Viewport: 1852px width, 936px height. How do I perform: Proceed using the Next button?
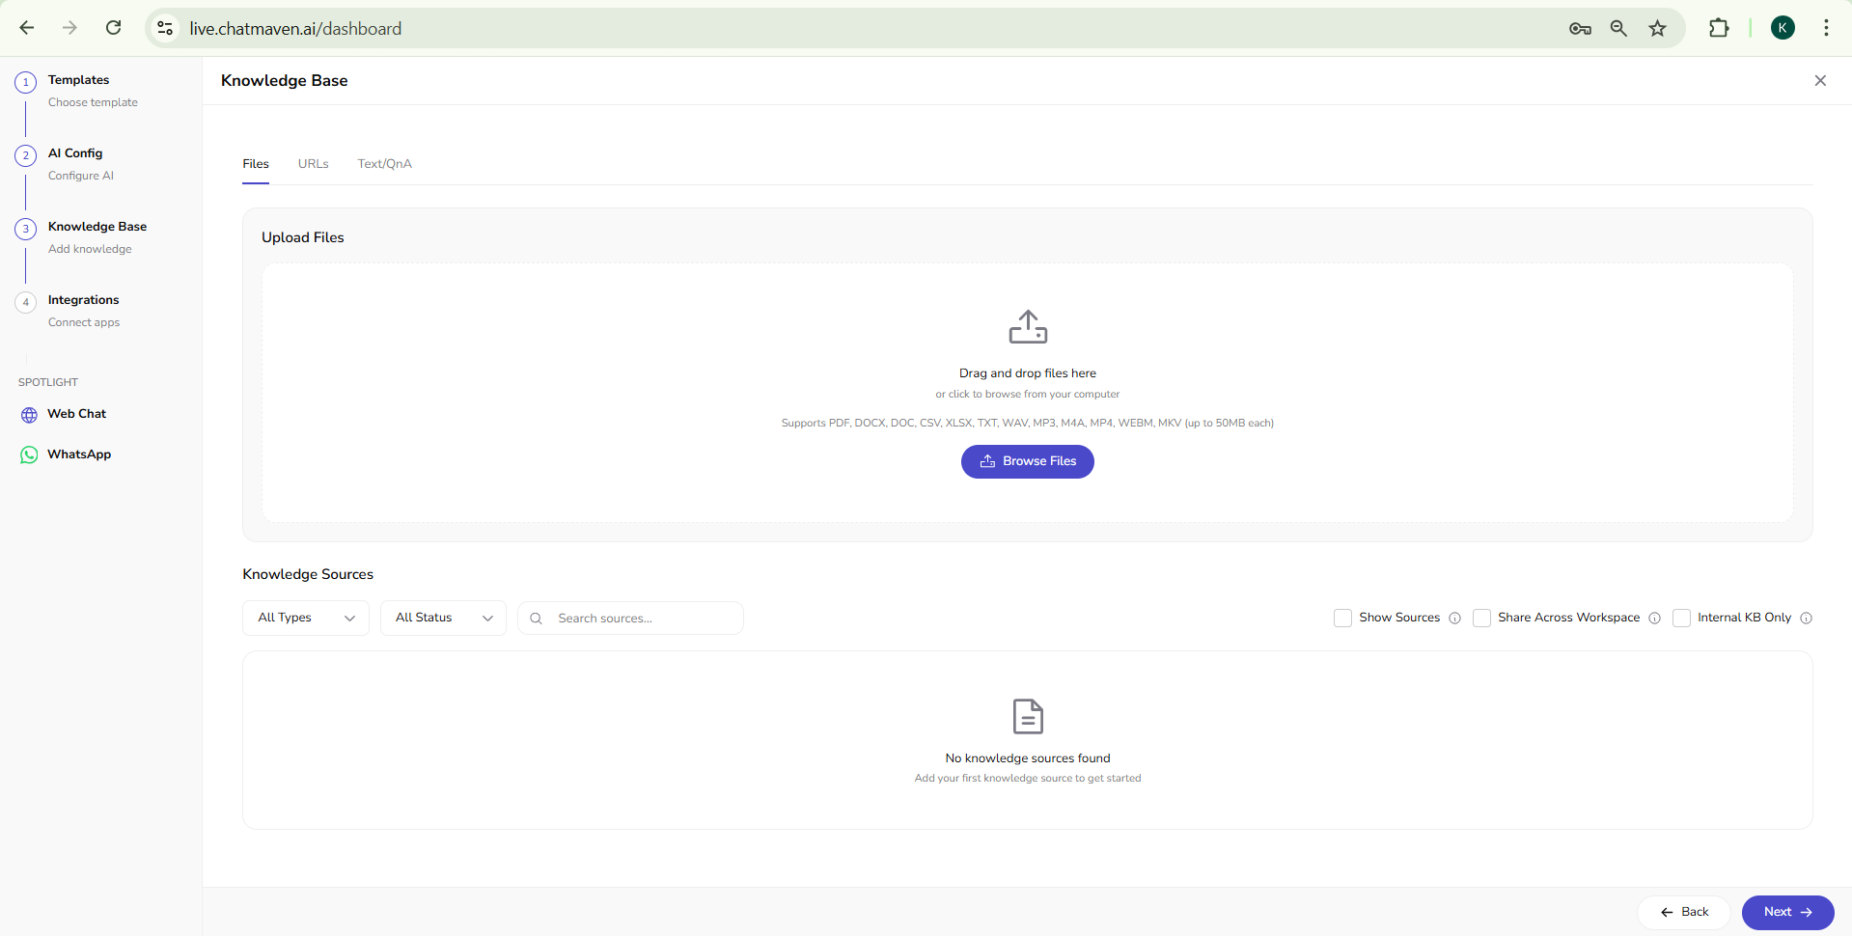[x=1787, y=912]
